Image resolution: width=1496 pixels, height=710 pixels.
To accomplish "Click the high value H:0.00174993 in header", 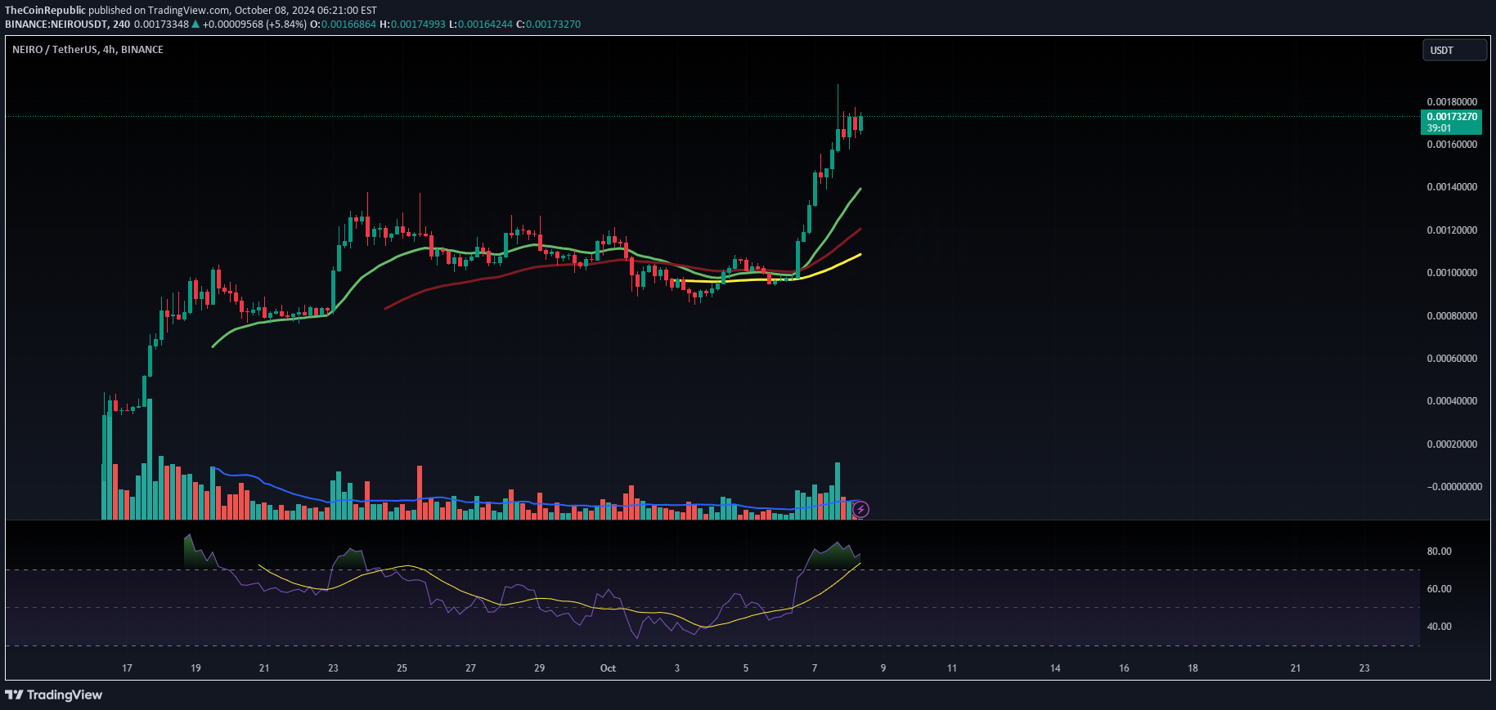I will point(413,25).
